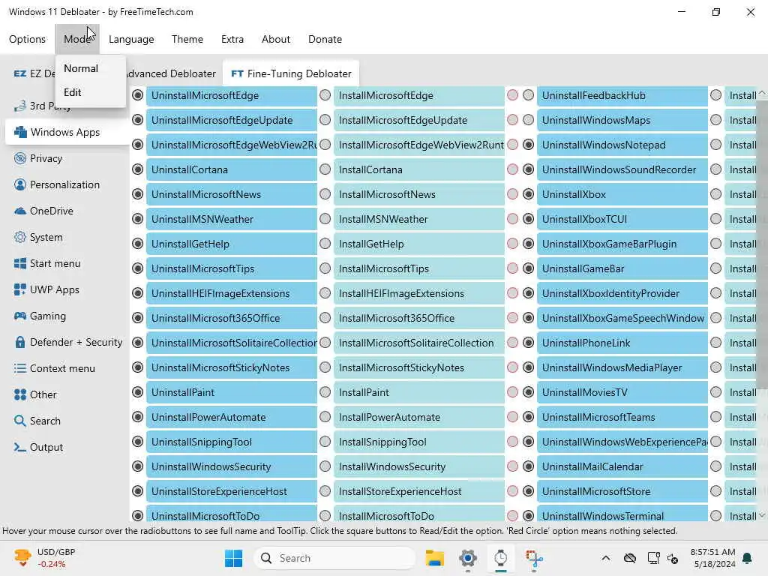Open the 3rd Party category
768x576 pixels.
point(42,106)
